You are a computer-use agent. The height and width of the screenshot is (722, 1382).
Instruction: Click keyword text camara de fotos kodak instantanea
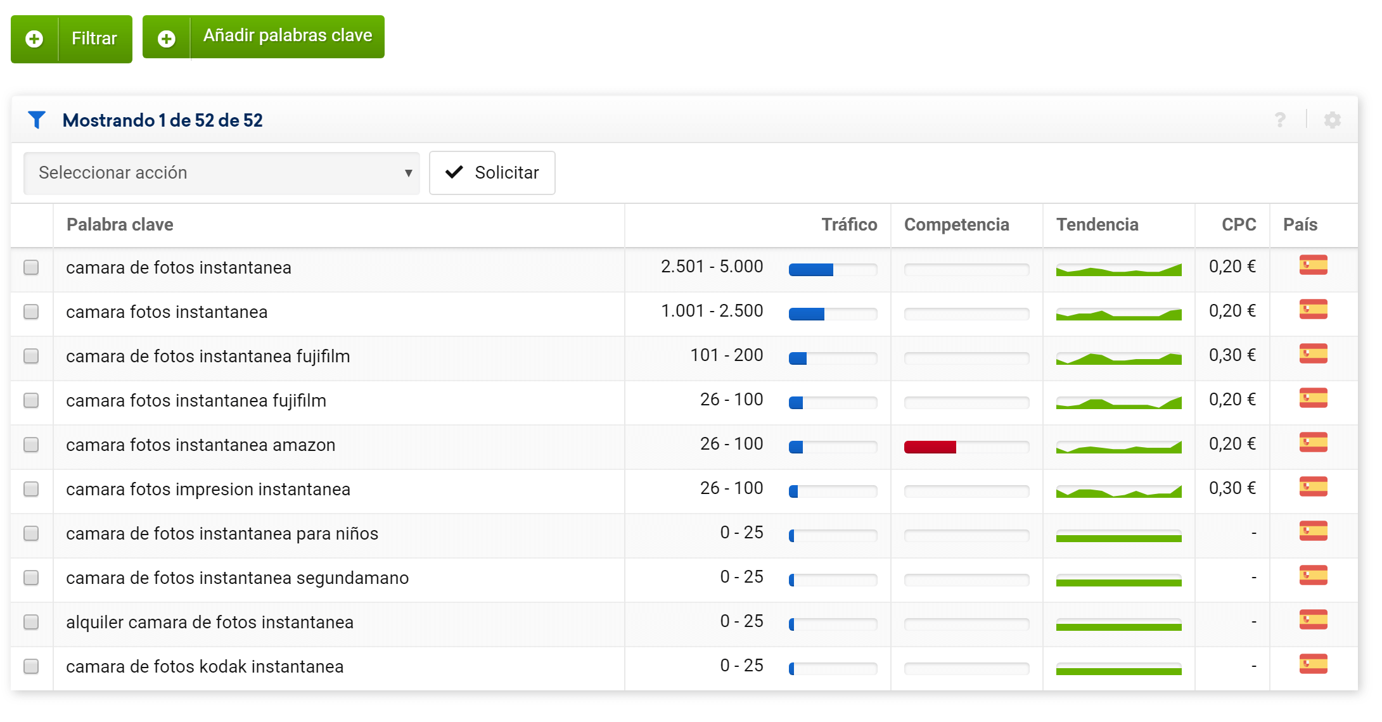[205, 666]
